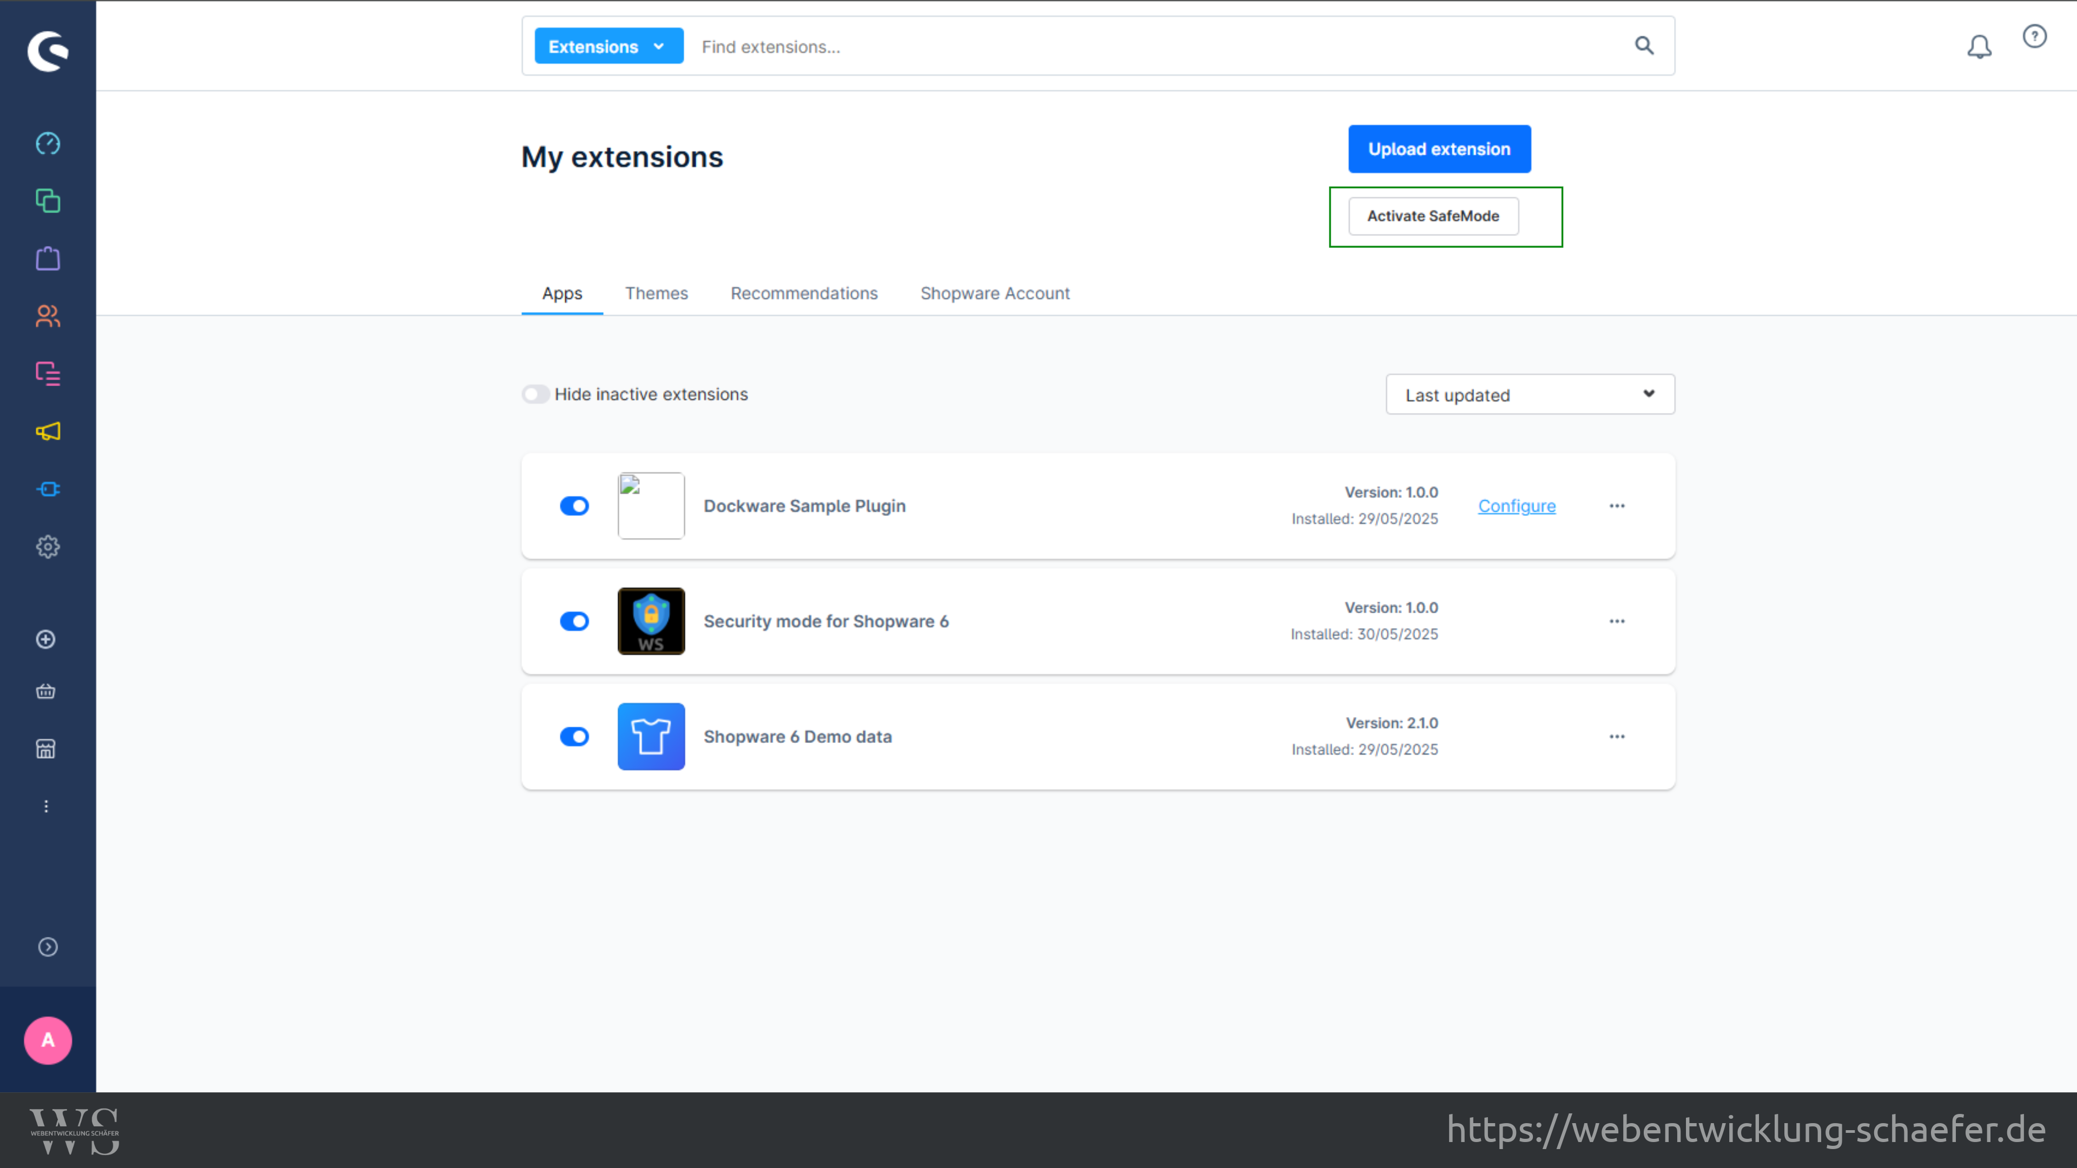Click the Dockware Sample Plugin icon placeholder
The image size is (2077, 1168).
tap(651, 506)
